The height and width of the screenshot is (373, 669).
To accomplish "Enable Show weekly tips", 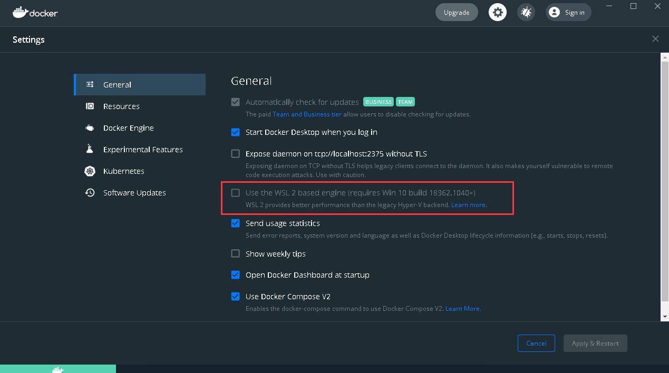I will point(235,253).
